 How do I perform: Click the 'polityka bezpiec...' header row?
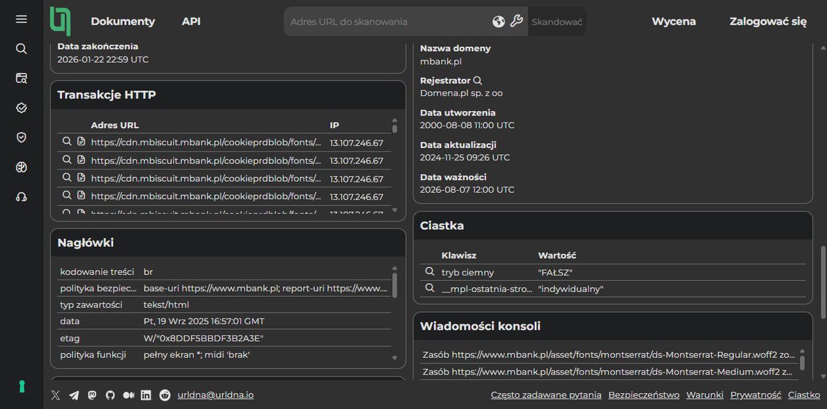(224, 289)
